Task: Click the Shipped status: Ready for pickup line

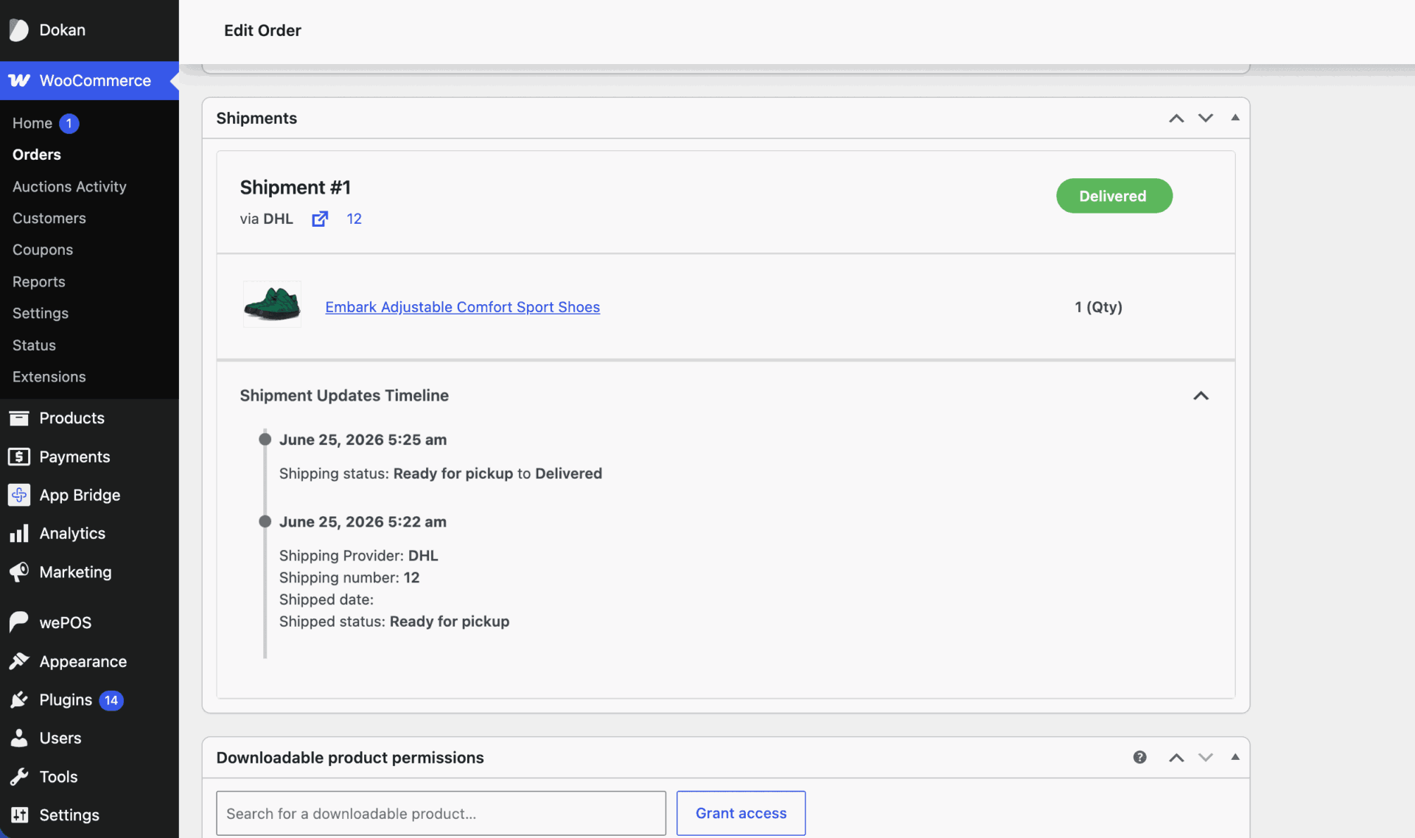Action: (394, 622)
